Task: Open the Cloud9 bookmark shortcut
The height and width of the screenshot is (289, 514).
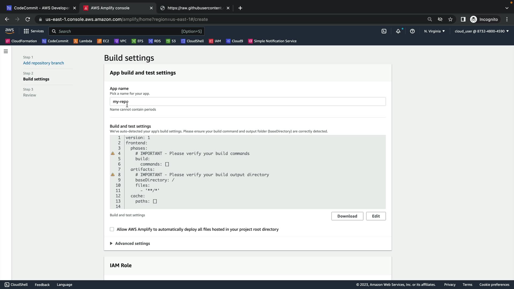Action: tap(235, 41)
